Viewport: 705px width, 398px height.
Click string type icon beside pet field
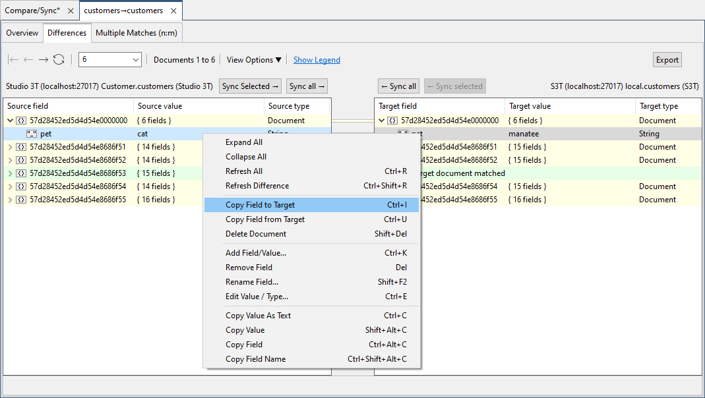[x=32, y=134]
